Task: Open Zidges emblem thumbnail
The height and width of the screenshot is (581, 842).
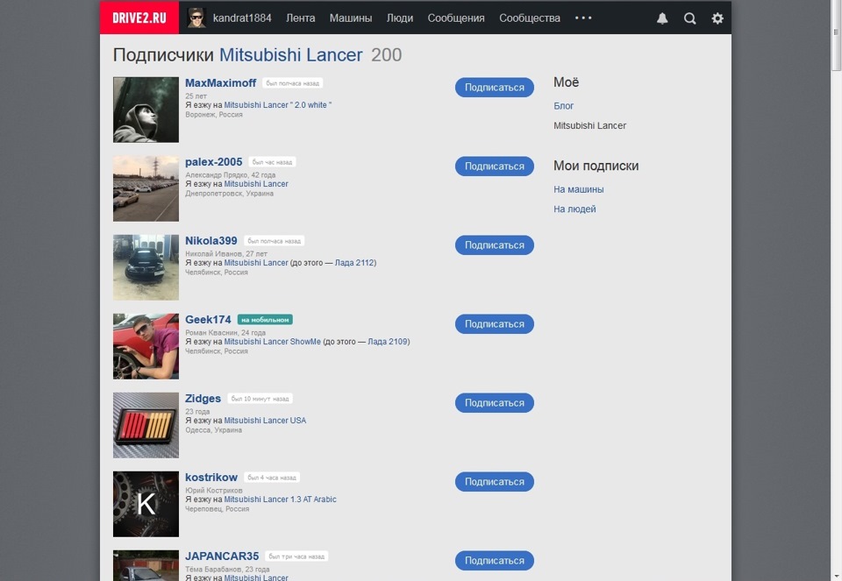Action: [146, 425]
